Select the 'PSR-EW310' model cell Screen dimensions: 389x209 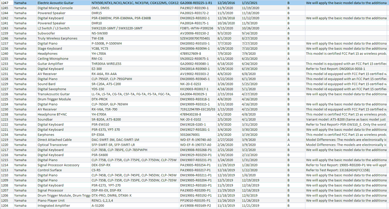click(x=135, y=124)
